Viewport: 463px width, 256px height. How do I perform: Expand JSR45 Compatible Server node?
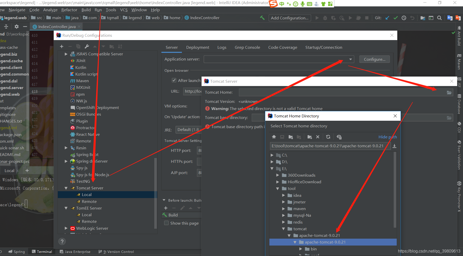coord(66,54)
